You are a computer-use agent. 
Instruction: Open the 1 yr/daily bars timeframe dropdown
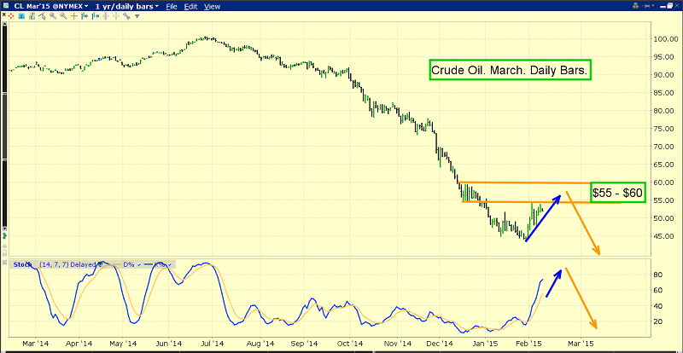tap(126, 6)
